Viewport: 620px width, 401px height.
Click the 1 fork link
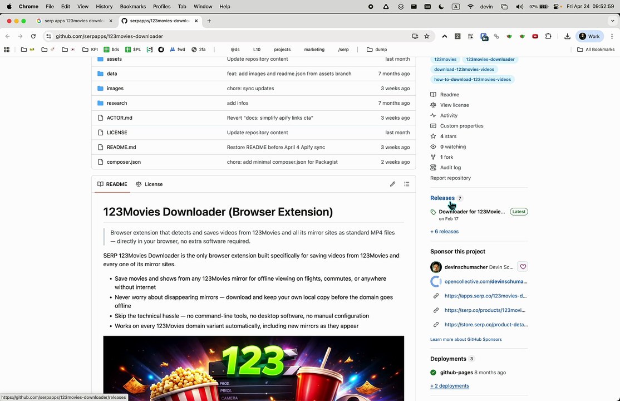click(x=446, y=157)
